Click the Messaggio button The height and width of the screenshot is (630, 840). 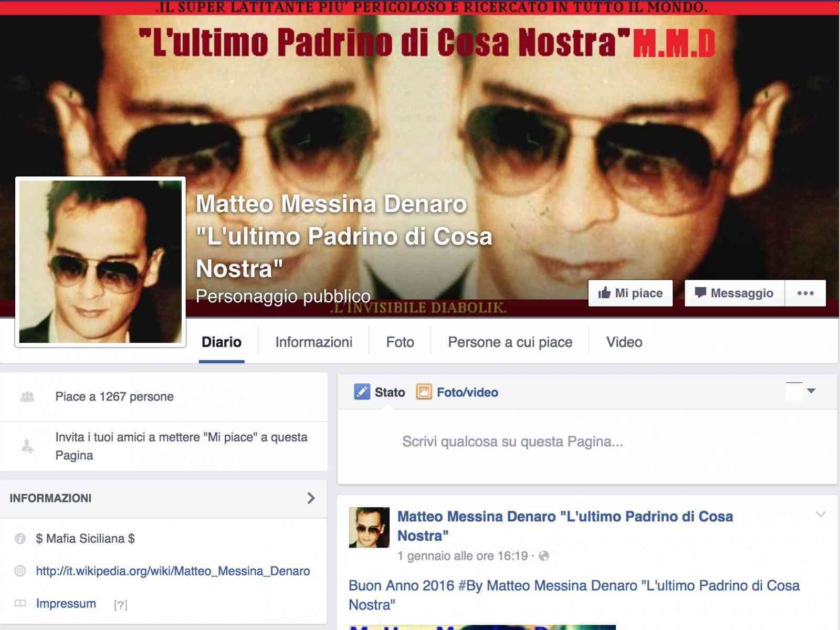pos(735,293)
